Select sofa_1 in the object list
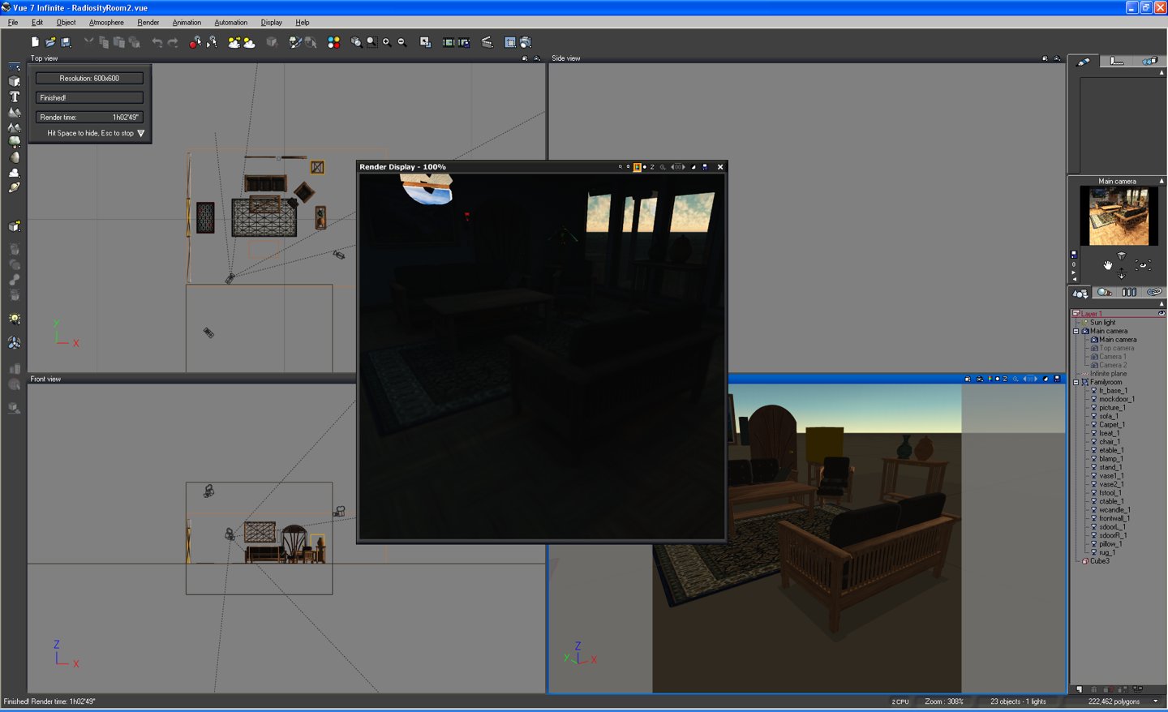The height and width of the screenshot is (712, 1168). click(1108, 416)
